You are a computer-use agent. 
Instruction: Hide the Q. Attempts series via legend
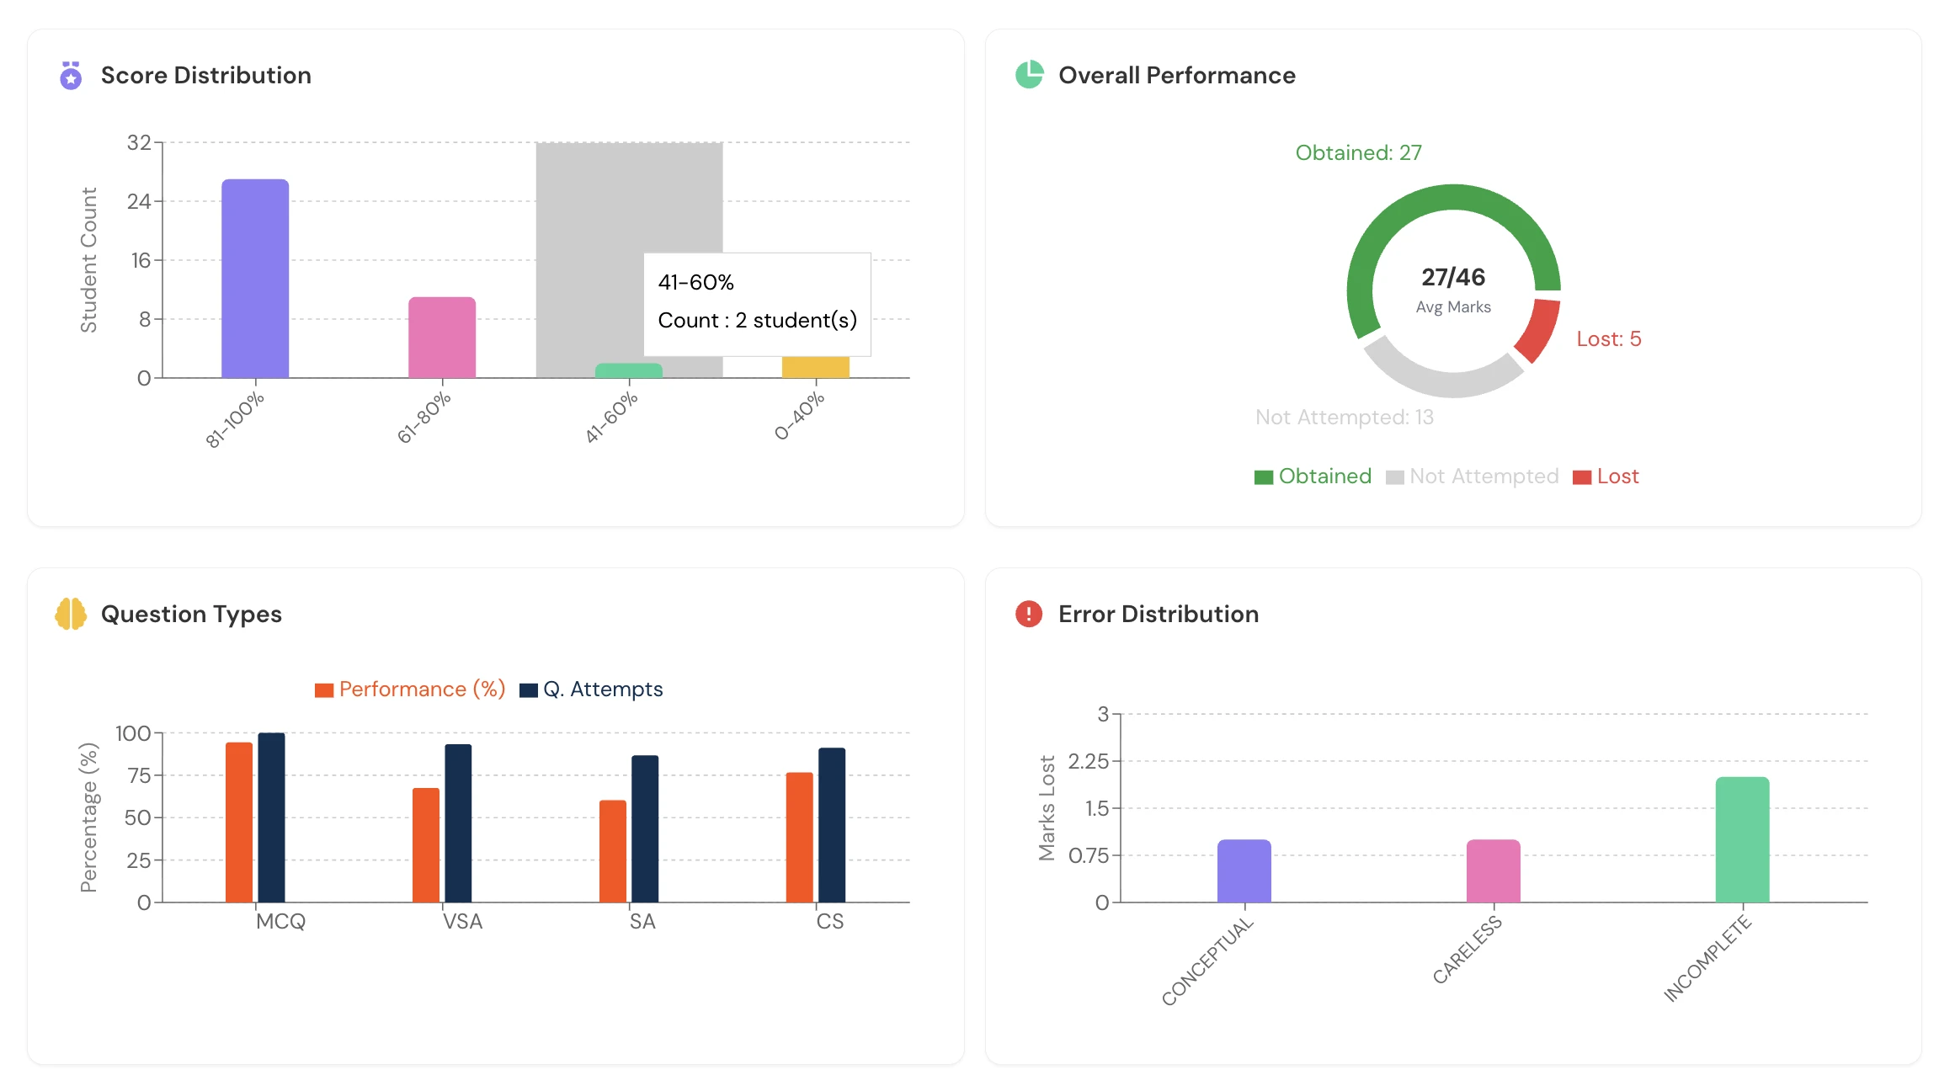(591, 689)
